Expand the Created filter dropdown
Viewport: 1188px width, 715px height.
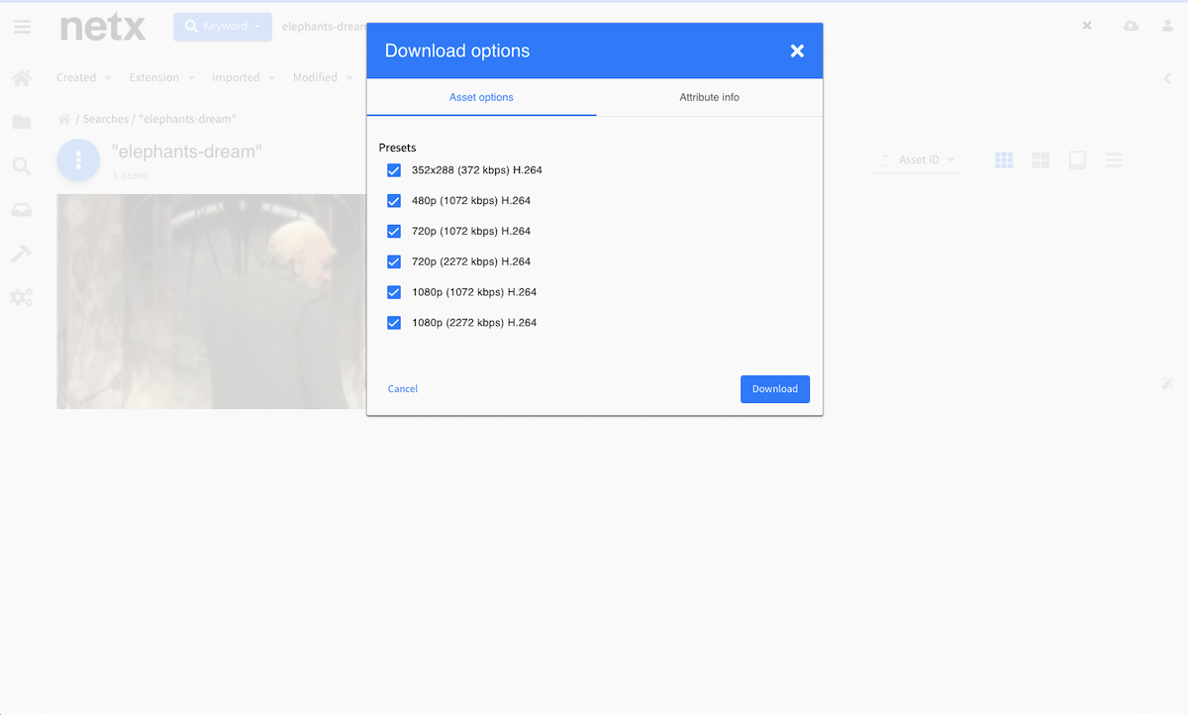click(x=83, y=78)
